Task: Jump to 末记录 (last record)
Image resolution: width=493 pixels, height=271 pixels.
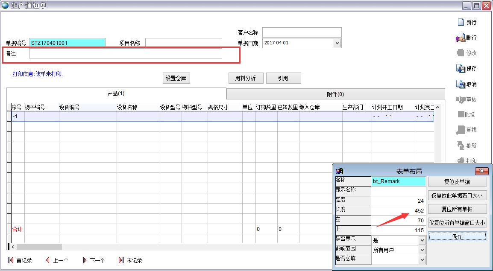Action: point(121,260)
